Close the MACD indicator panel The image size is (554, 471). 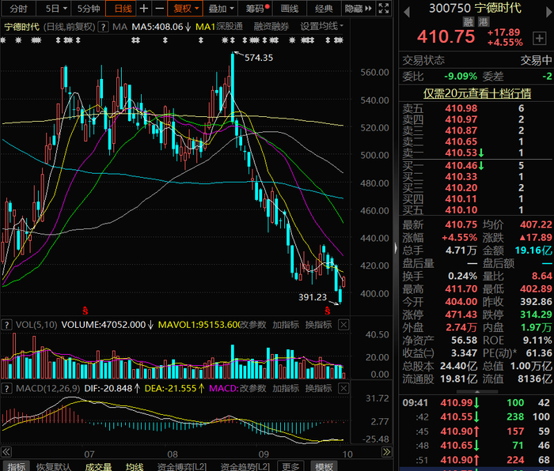tap(343, 389)
